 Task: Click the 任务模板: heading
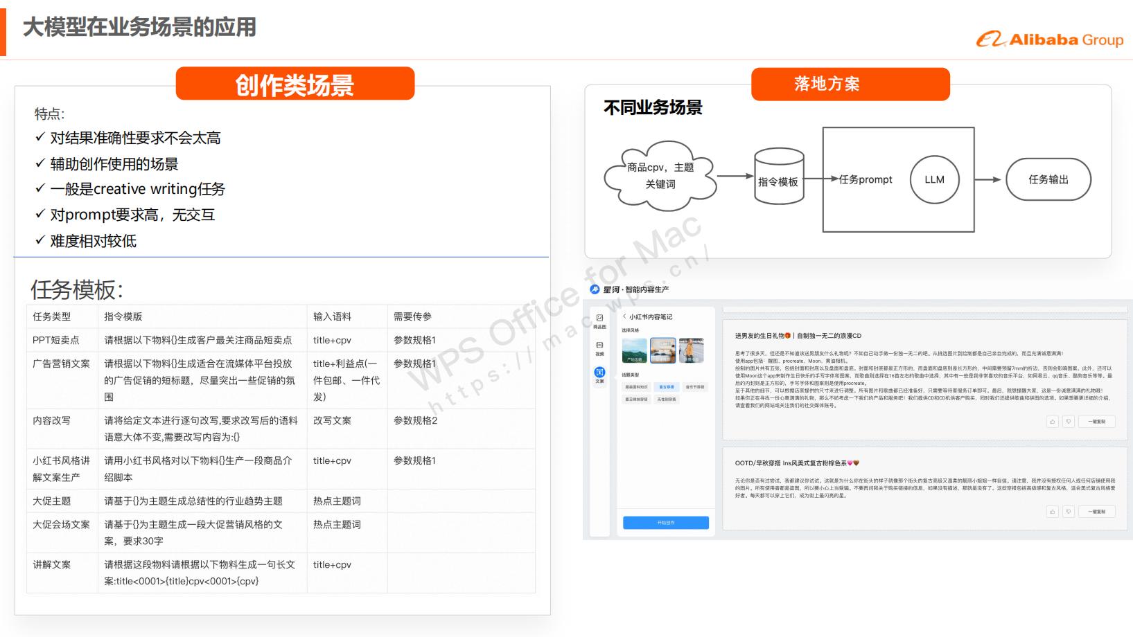click(x=77, y=289)
